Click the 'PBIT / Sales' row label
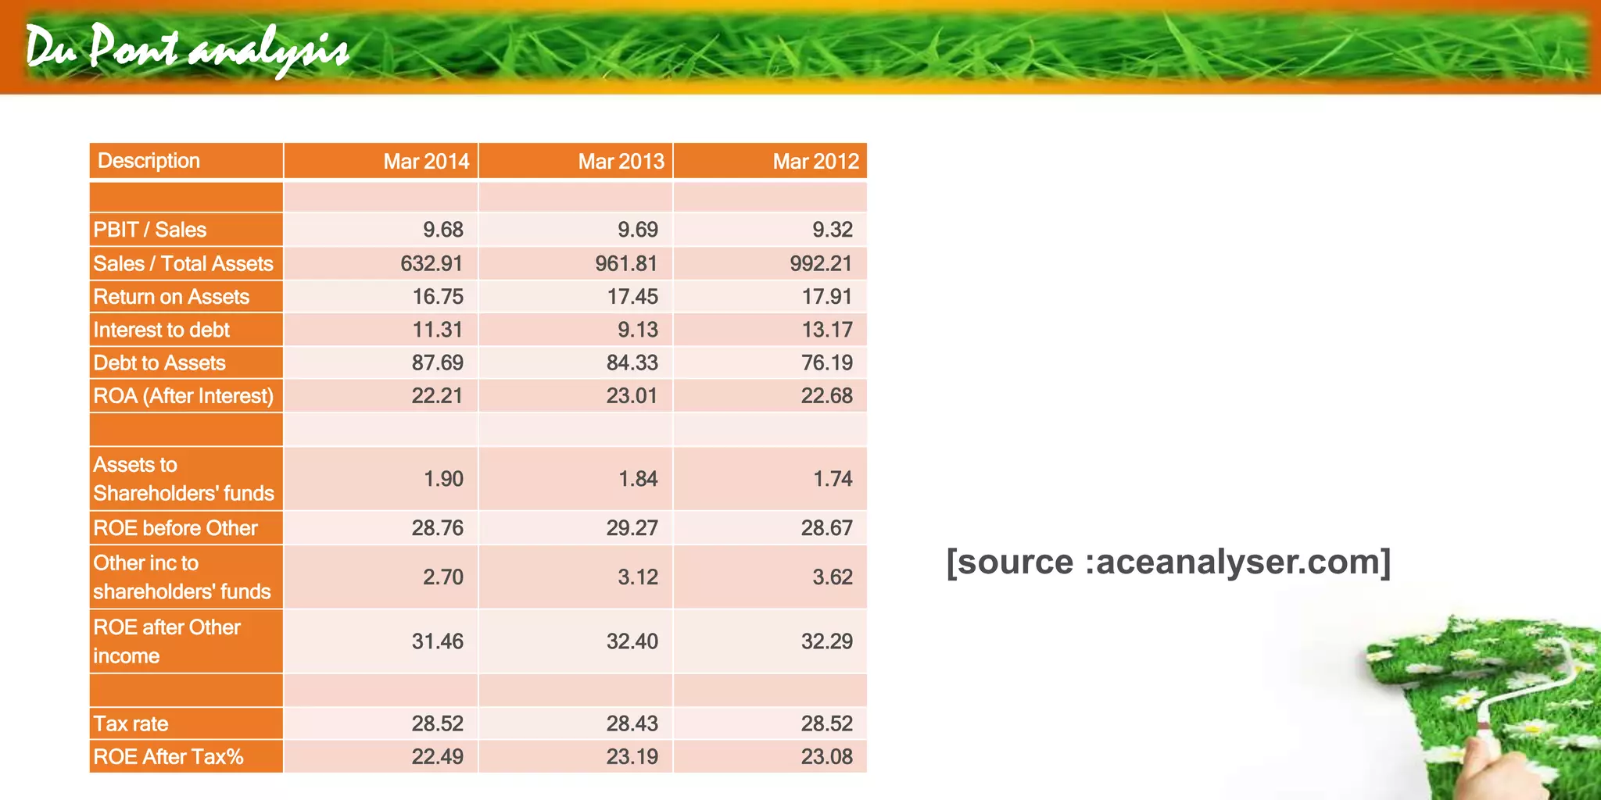The height and width of the screenshot is (800, 1601). pyautogui.click(x=150, y=230)
